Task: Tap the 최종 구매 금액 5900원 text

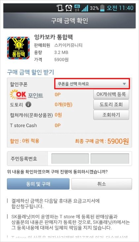Action: [102, 141]
